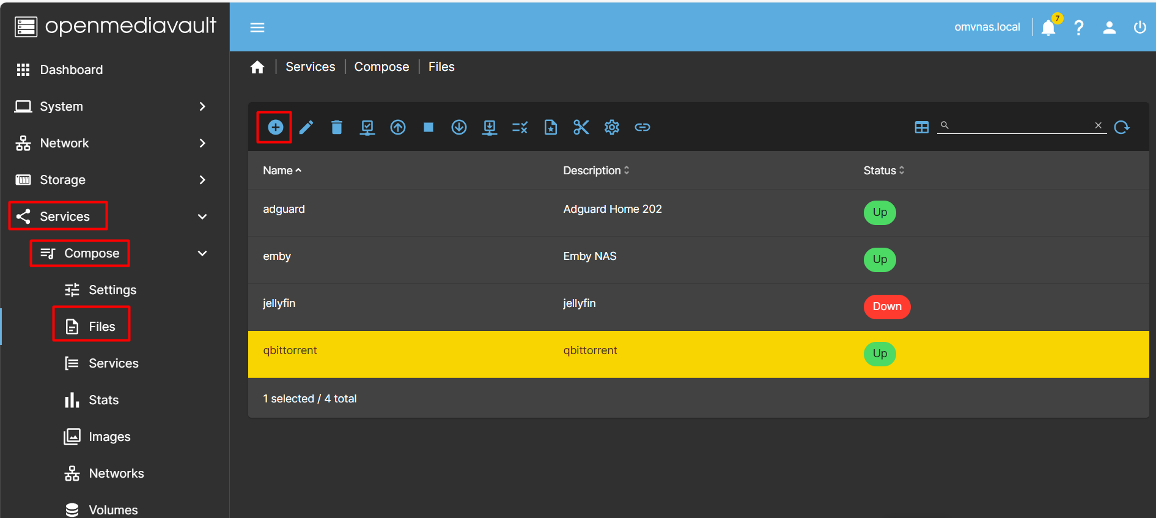Open the user account menu

pos(1110,28)
